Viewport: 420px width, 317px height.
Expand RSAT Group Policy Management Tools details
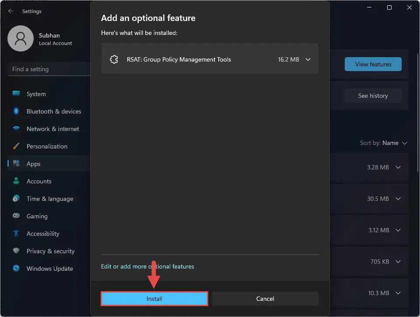[x=308, y=59]
